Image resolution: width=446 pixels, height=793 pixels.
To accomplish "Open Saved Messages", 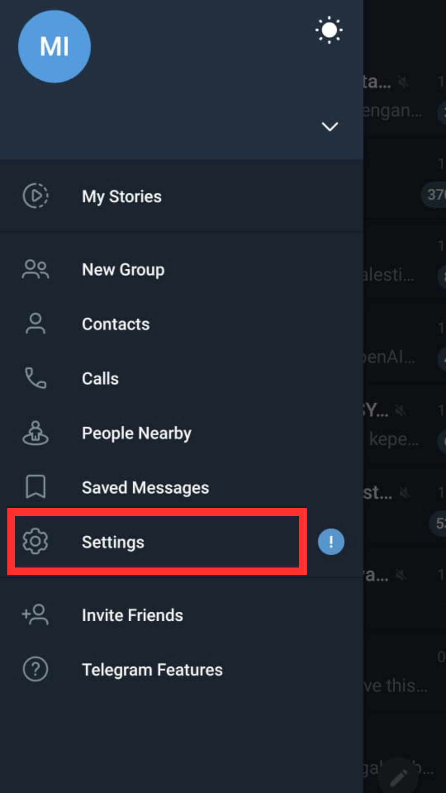I will [145, 488].
